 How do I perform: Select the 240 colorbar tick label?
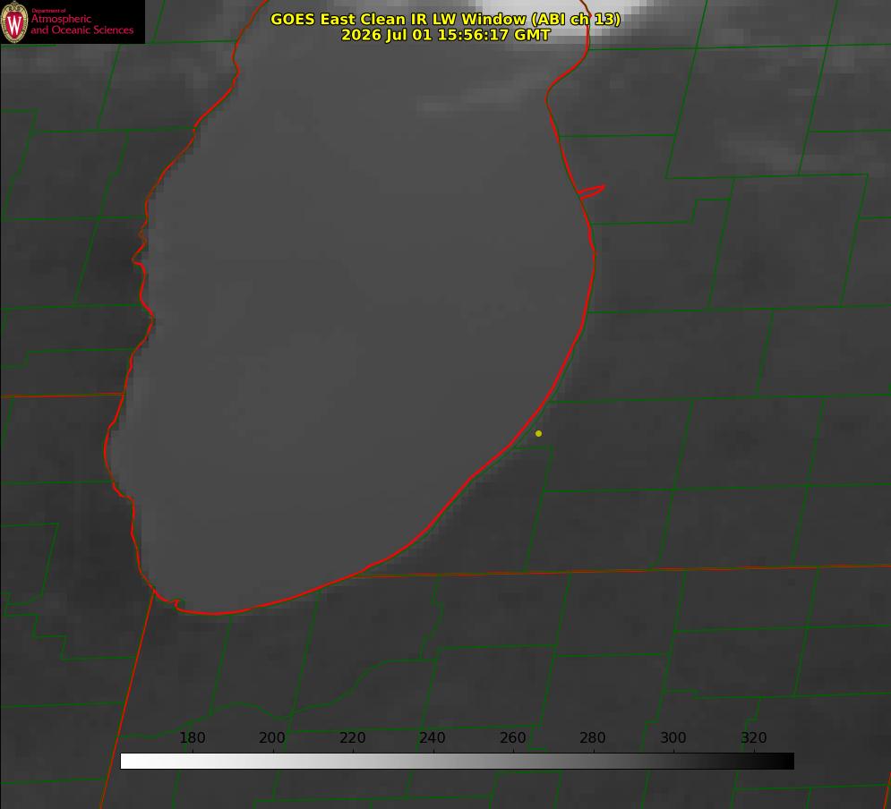click(x=433, y=737)
